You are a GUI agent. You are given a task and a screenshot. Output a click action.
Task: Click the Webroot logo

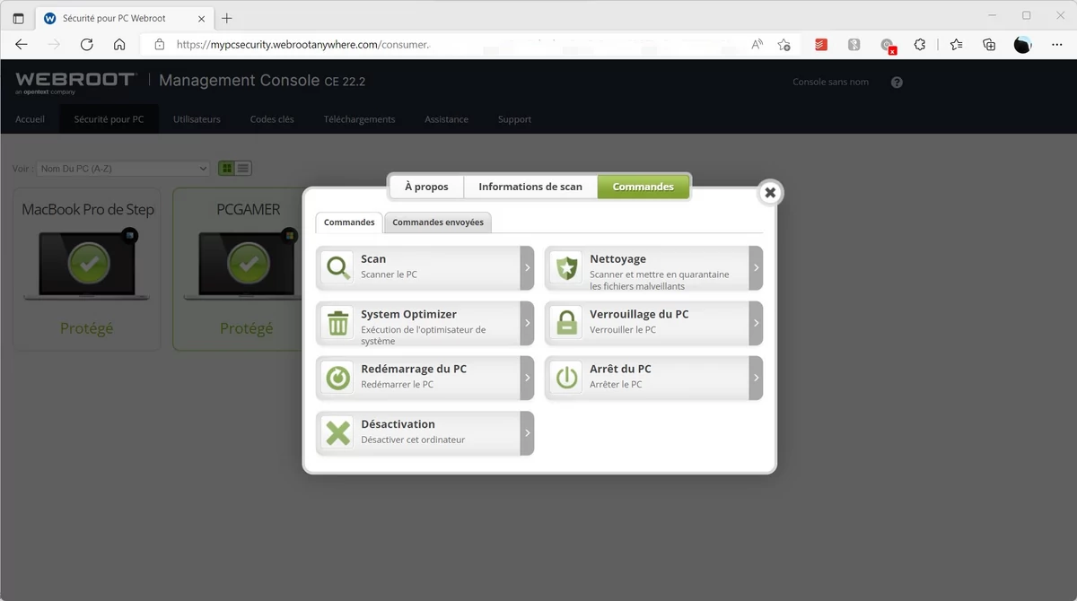75,83
